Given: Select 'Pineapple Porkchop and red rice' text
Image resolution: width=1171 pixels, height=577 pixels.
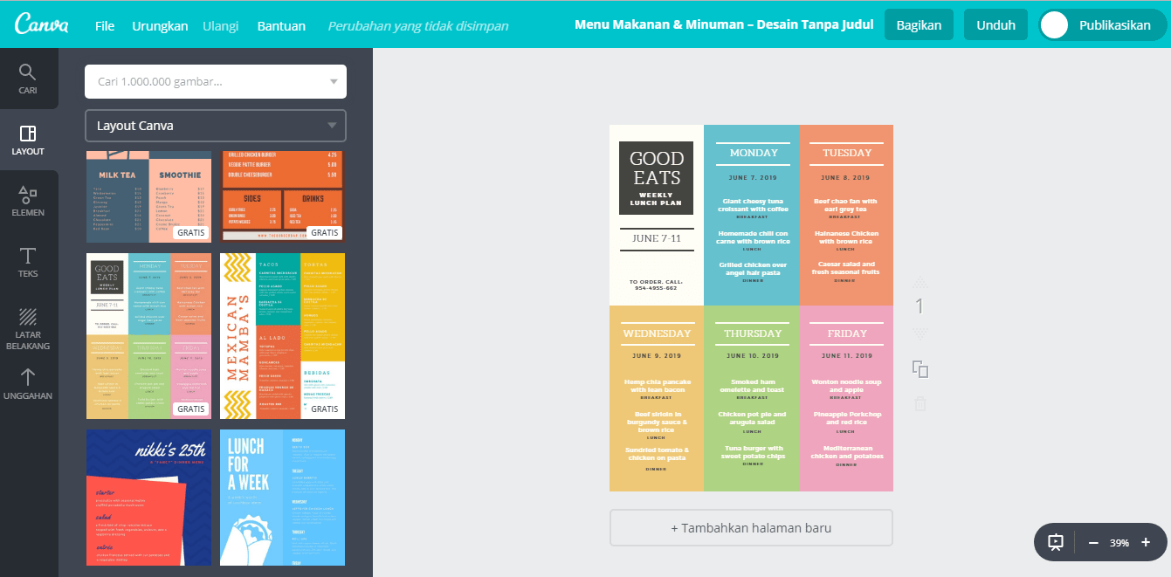Looking at the screenshot, I should tap(846, 418).
